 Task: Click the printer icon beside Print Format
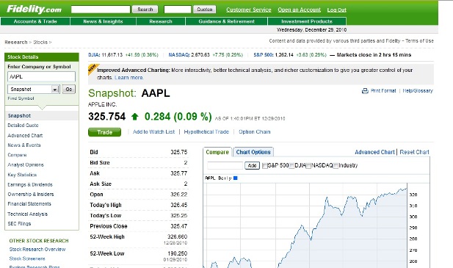pyautogui.click(x=365, y=91)
